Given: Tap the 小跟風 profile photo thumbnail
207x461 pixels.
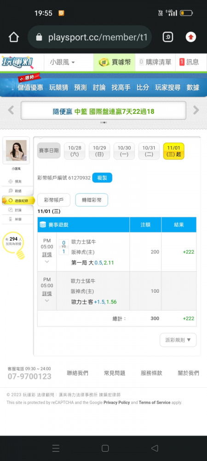Looking at the screenshot, I should (x=16, y=150).
